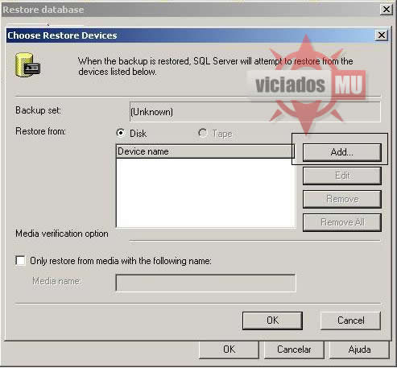This screenshot has width=397, height=368.
Task: Click the Cancelar button
Action: [x=294, y=349]
